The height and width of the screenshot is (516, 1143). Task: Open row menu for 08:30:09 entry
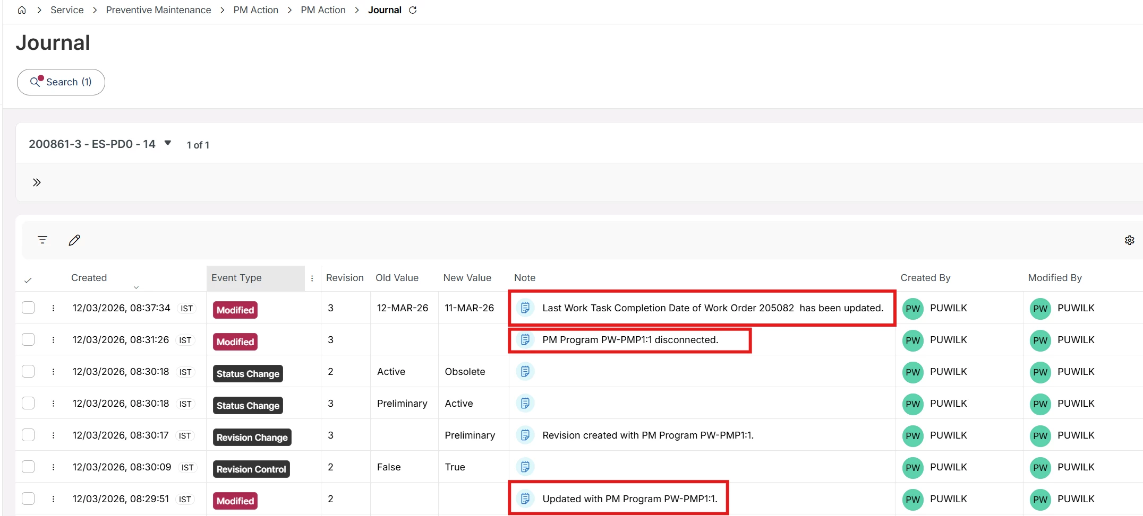(x=53, y=467)
